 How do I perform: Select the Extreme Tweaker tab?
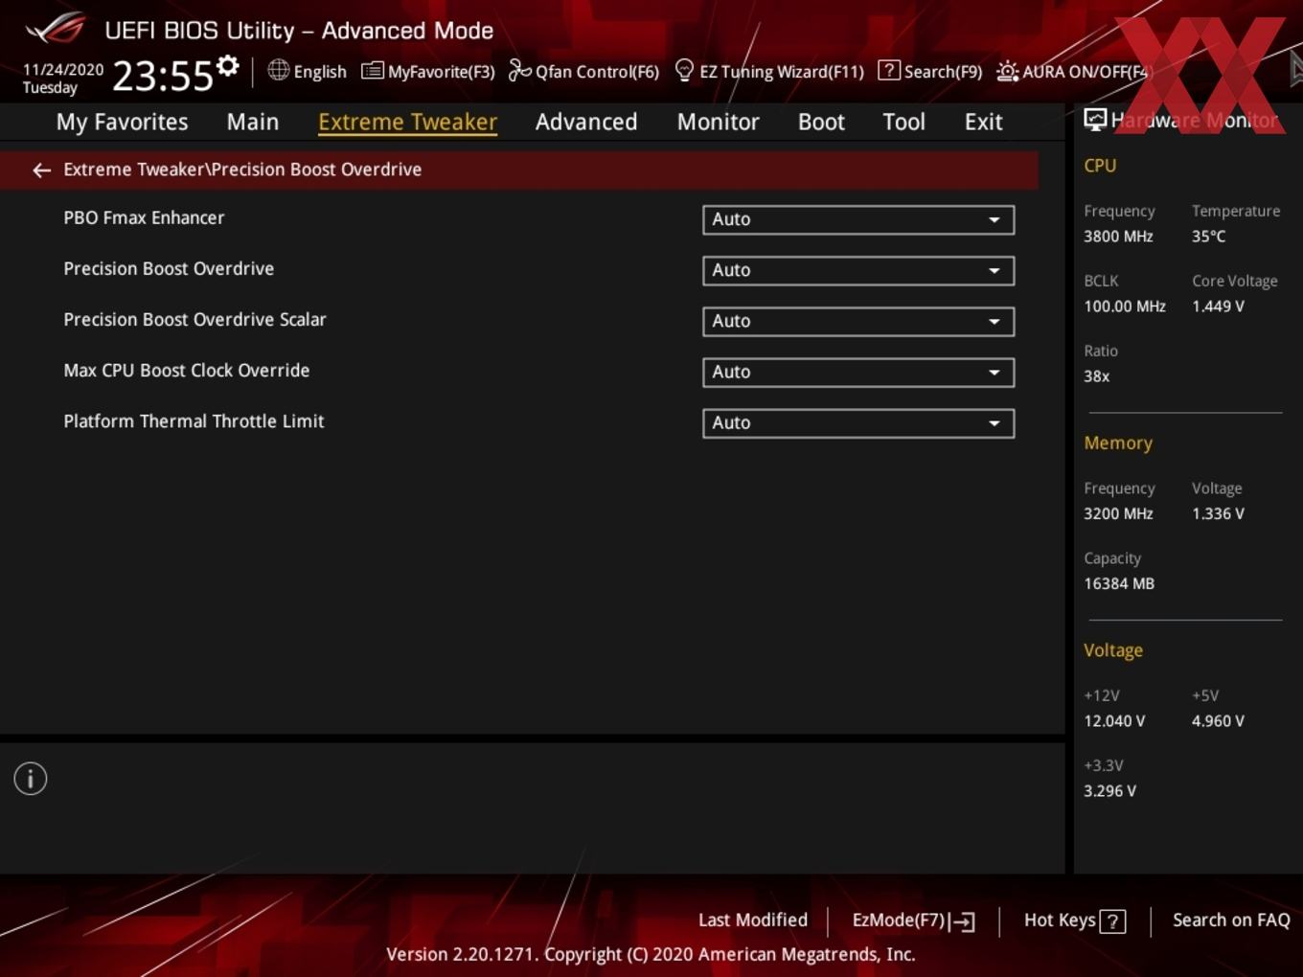click(x=407, y=122)
